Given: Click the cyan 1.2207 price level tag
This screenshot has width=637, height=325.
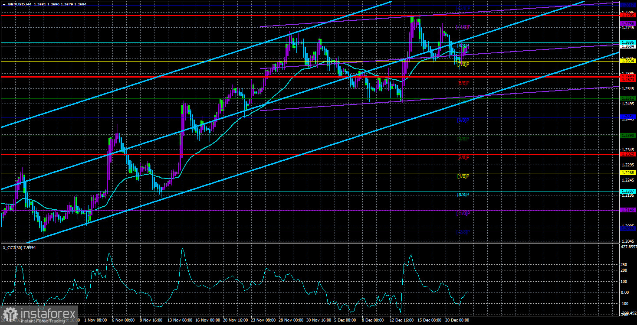Looking at the screenshot, I should [628, 191].
